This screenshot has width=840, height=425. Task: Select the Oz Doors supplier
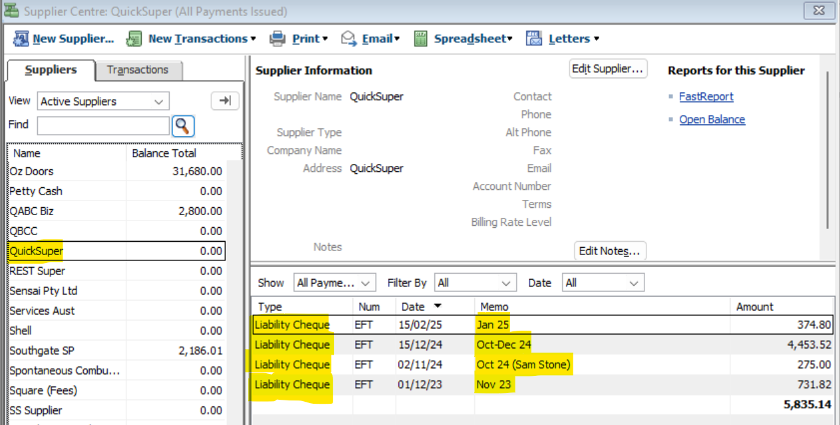116,171
